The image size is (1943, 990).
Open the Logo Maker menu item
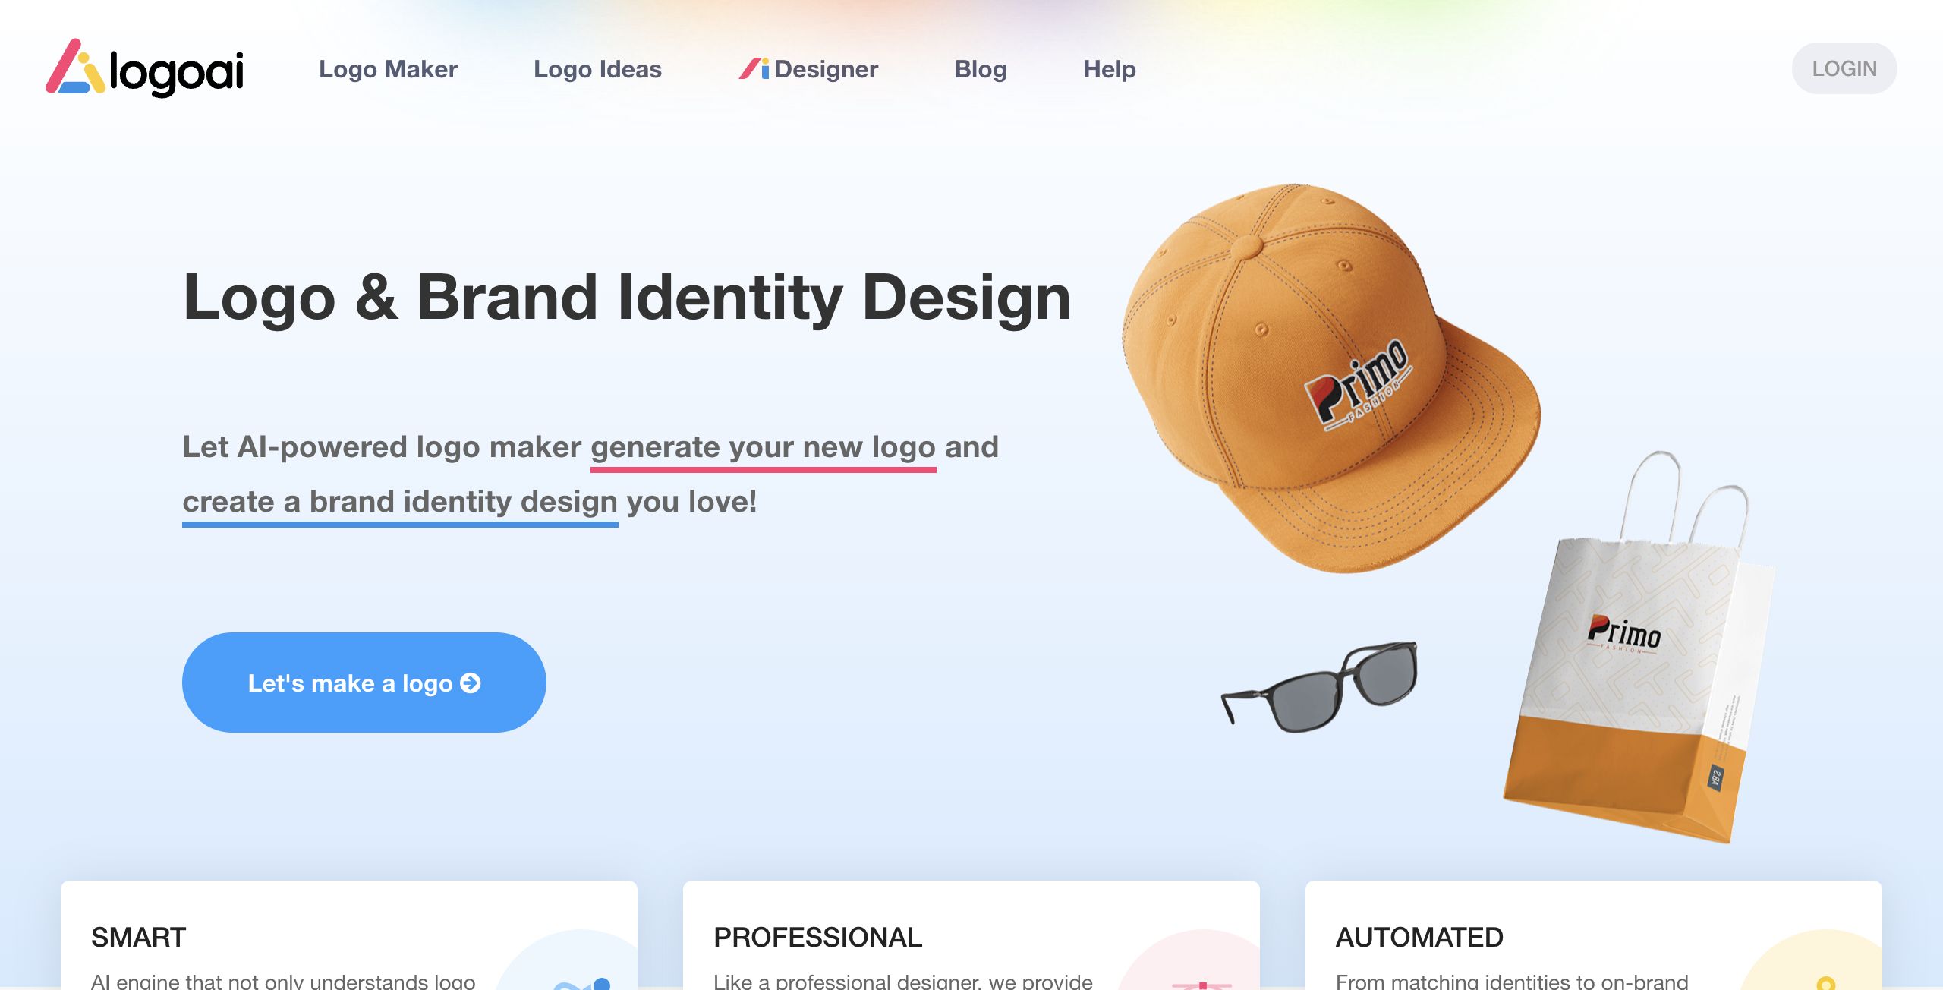(388, 69)
